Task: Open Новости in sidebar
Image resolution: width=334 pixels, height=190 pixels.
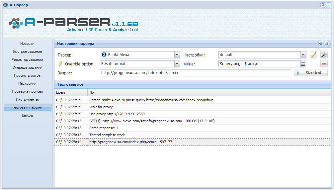Action: (27, 44)
